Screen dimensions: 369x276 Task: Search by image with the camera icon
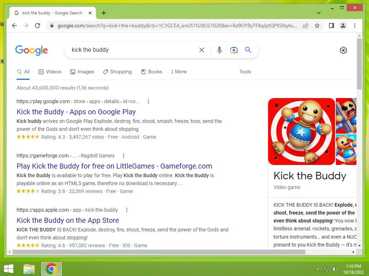click(234, 50)
